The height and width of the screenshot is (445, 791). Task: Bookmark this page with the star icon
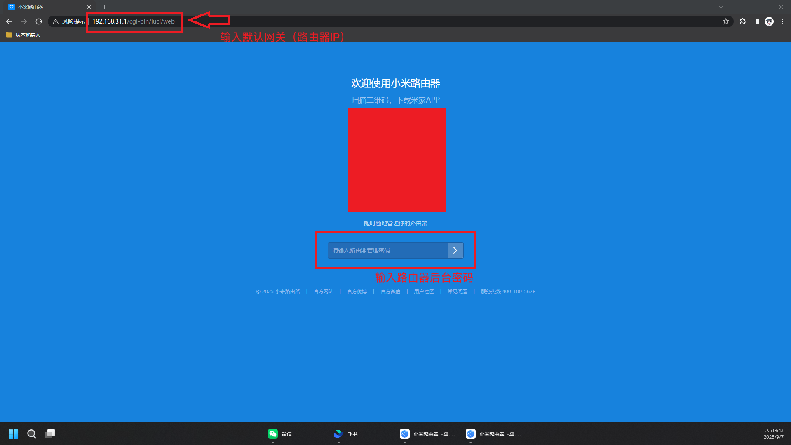726,21
